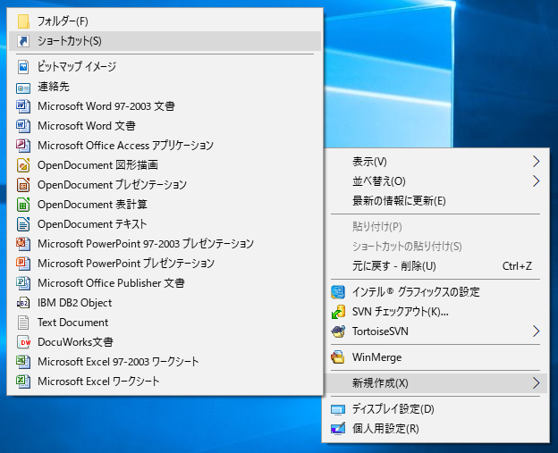This screenshot has width=558, height=453.
Task: Click the folder icon next to フォルダー(F)
Action: [23, 21]
